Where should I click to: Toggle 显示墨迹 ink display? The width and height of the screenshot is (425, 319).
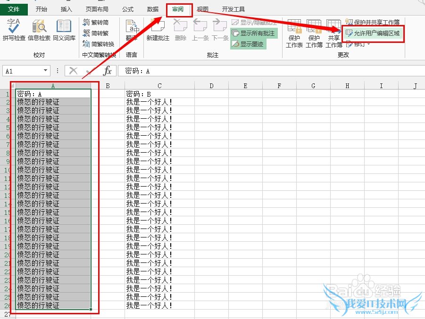(248, 44)
